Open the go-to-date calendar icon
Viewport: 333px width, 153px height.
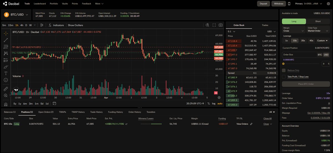point(54,103)
